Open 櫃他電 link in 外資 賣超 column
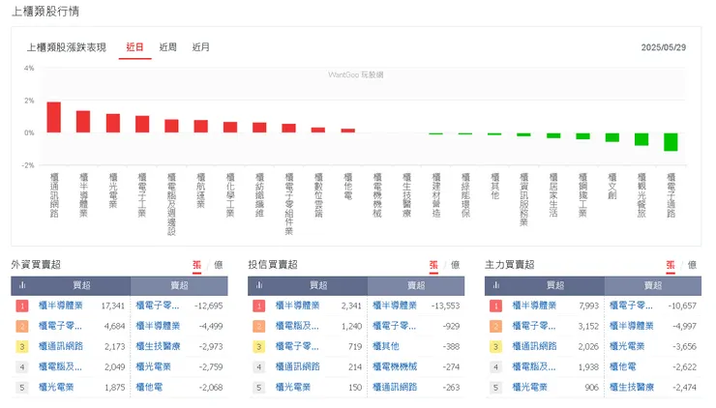The width and height of the screenshot is (716, 408). tap(149, 387)
